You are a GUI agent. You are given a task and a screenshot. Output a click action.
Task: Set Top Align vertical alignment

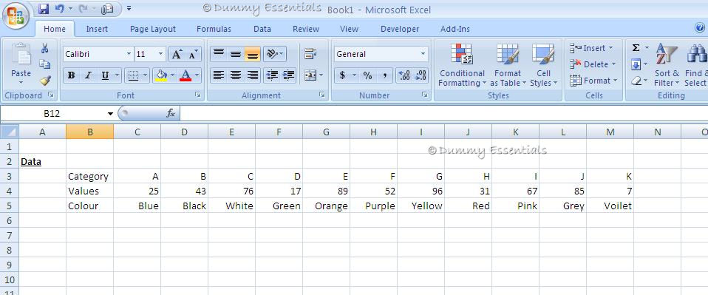tap(219, 54)
